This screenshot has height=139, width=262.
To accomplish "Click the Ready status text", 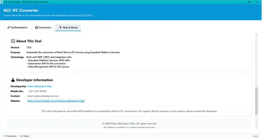I will click(255, 136).
